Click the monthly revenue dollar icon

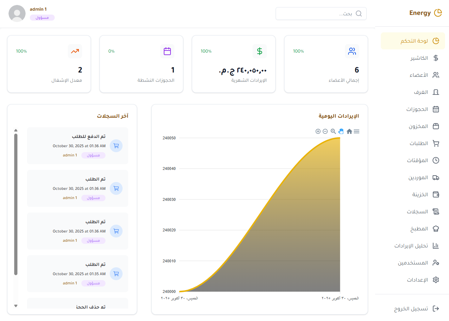click(x=260, y=51)
